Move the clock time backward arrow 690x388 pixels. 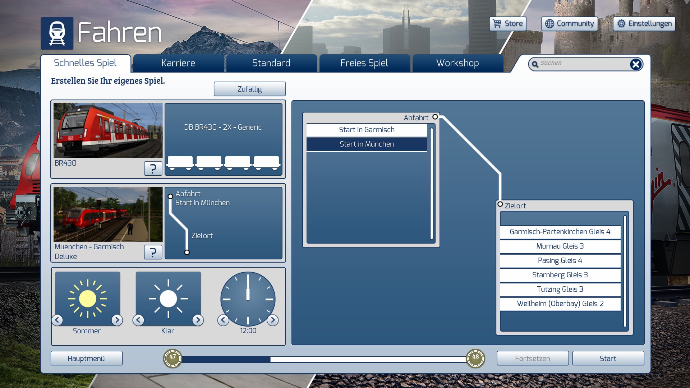click(x=223, y=320)
